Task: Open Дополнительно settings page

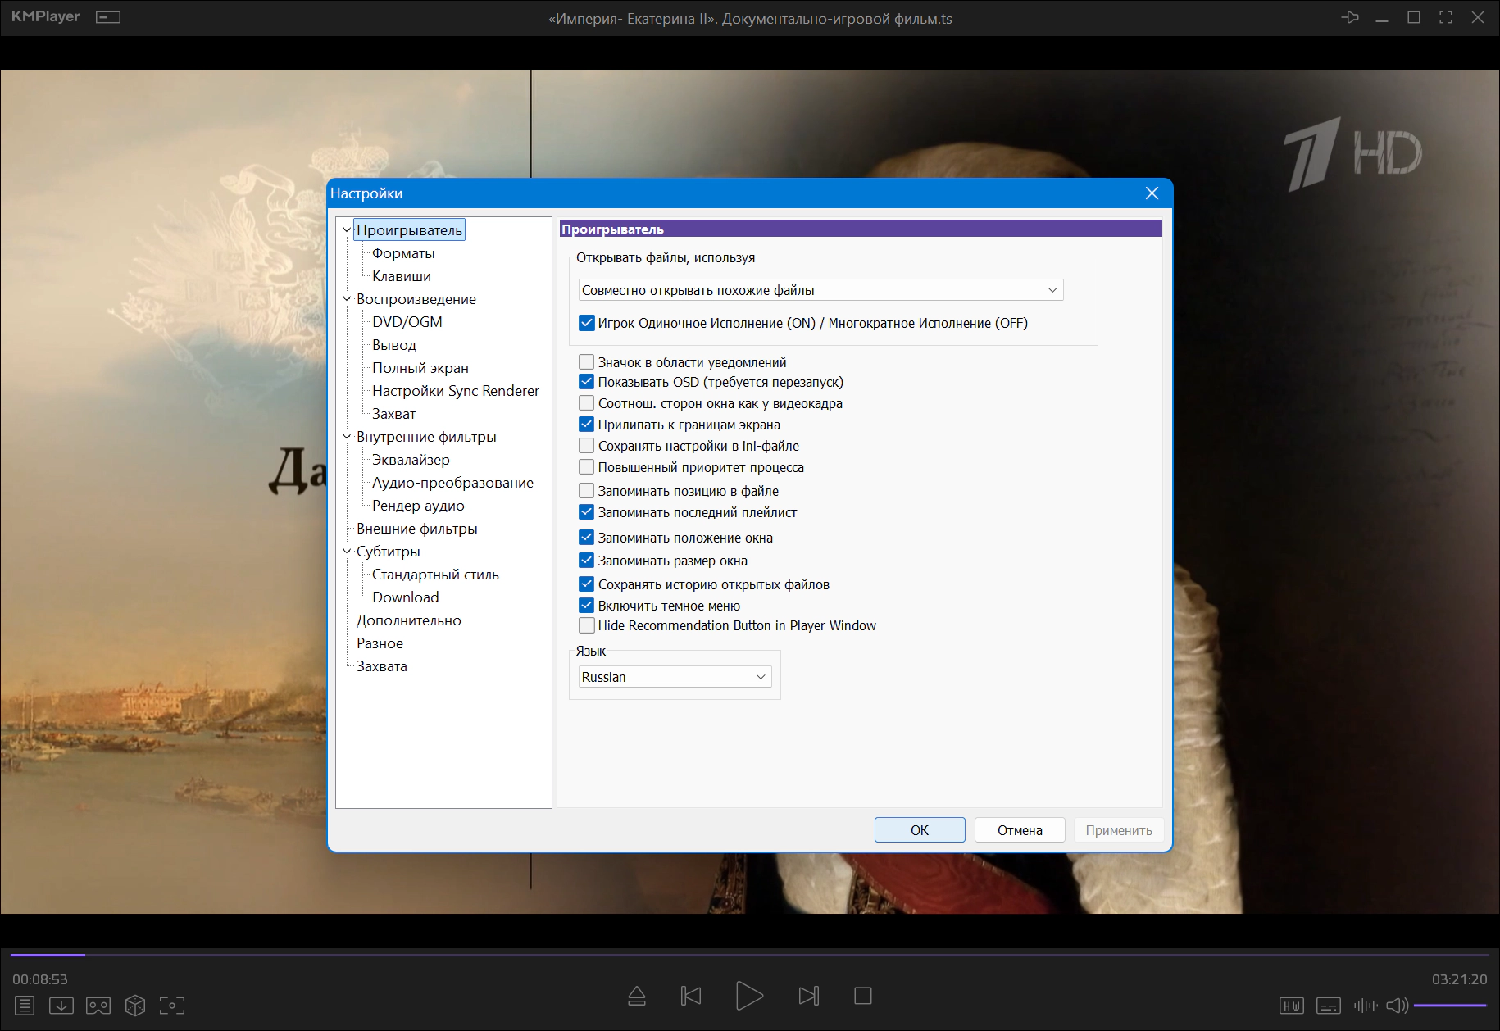Action: coord(409,620)
